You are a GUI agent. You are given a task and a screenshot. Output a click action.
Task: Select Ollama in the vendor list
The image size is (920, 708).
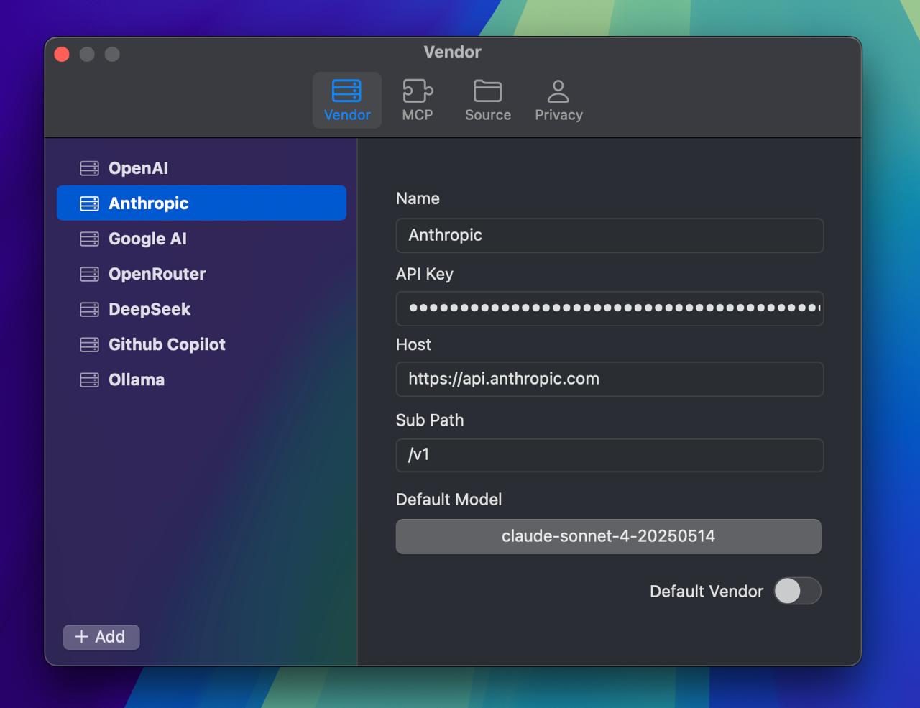(201, 380)
